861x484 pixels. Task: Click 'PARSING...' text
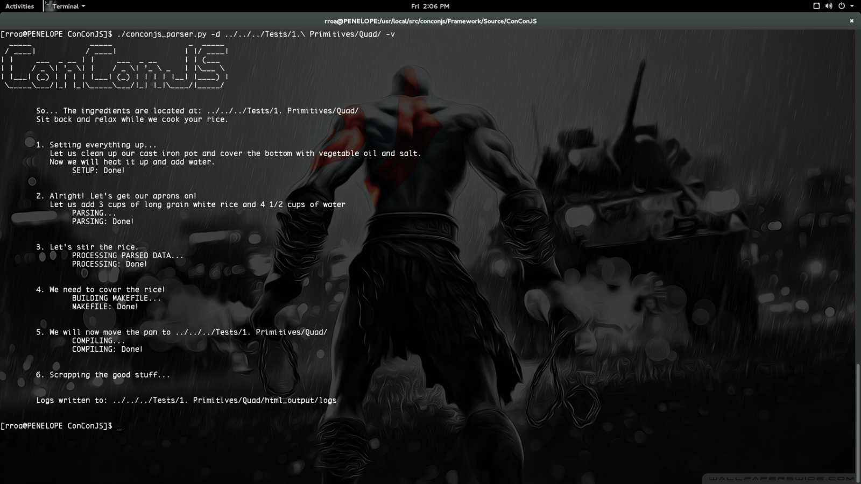(x=94, y=213)
